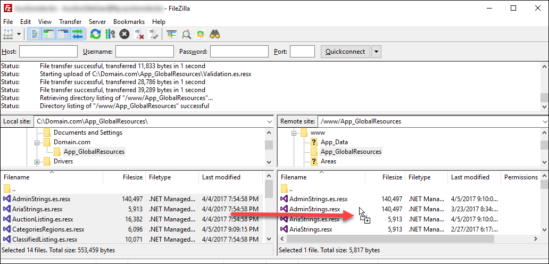Image resolution: width=549 pixels, height=264 pixels.
Task: Toggle transfer queue display
Action: point(77,34)
